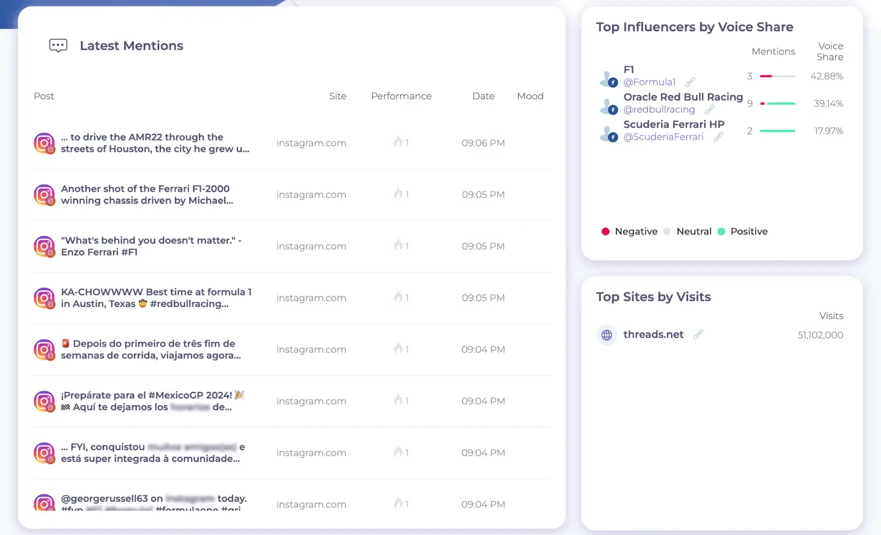The height and width of the screenshot is (535, 881).
Task: Sort mentions by the Performance column header
Action: click(x=401, y=96)
